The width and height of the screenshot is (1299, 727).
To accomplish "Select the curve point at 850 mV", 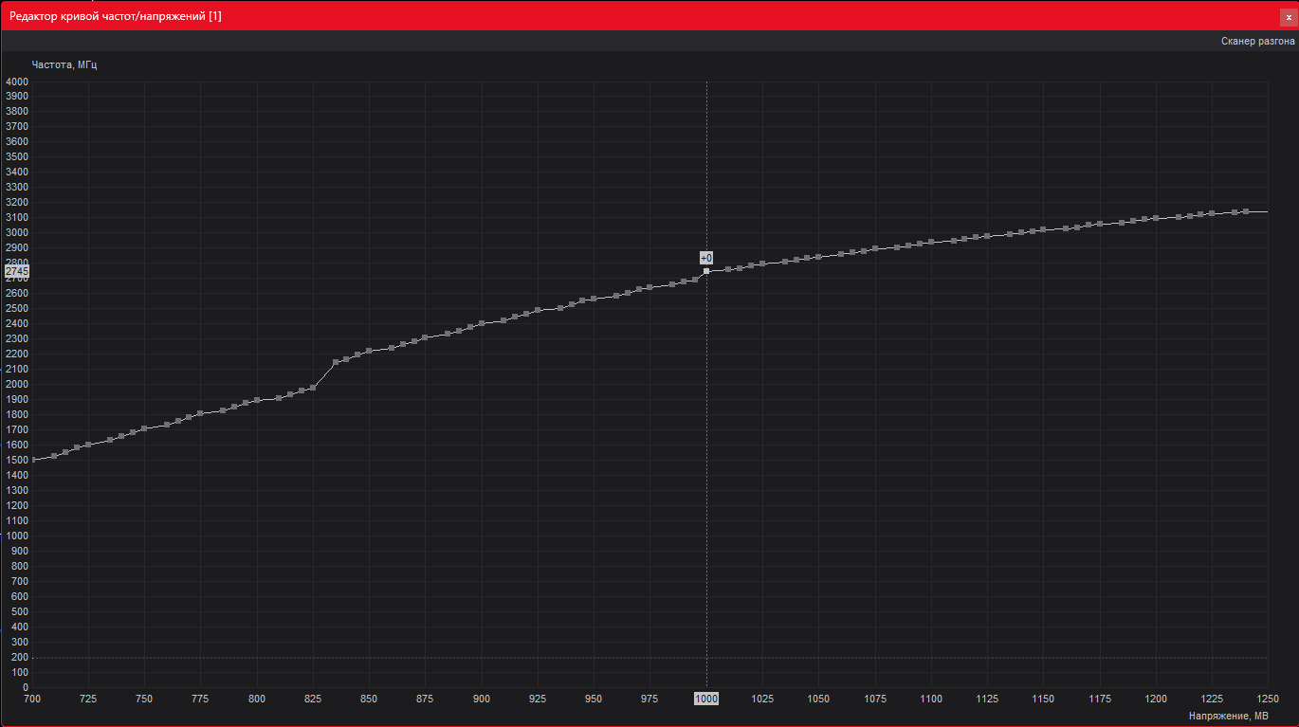I will click(x=369, y=351).
